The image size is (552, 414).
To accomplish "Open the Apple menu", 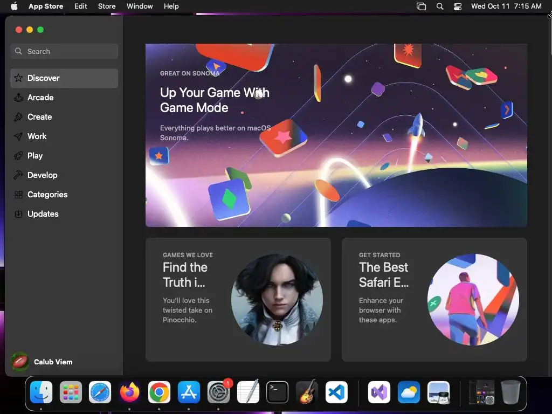I will (14, 6).
